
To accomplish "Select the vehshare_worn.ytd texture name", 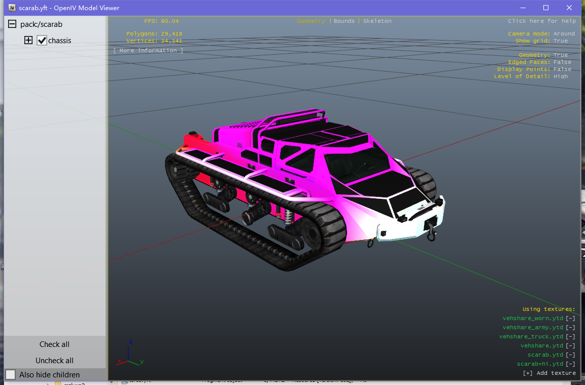I will (533, 318).
